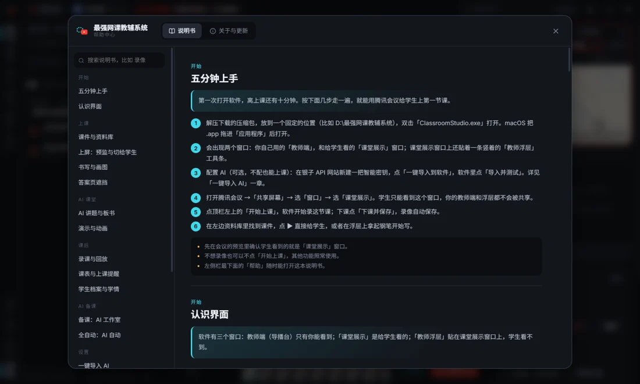Select 全自动：AI 自动 entry
Image resolution: width=640 pixels, height=384 pixels.
(x=99, y=335)
